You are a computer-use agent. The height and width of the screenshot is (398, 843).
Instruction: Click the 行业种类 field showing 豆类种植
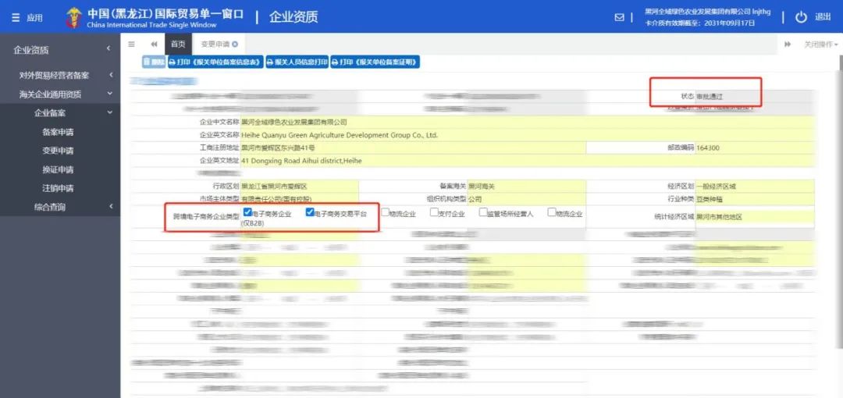click(x=755, y=199)
